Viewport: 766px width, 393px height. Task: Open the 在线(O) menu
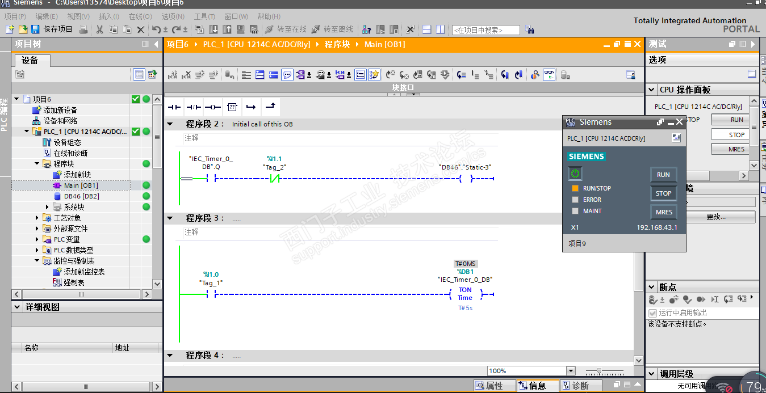[x=140, y=16]
